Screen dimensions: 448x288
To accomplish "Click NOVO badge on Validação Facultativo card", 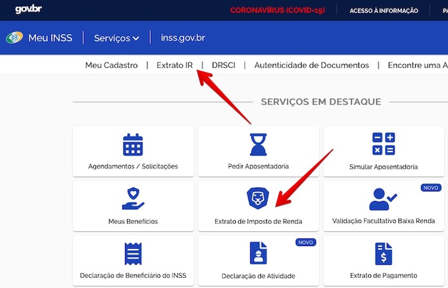I will (x=431, y=187).
